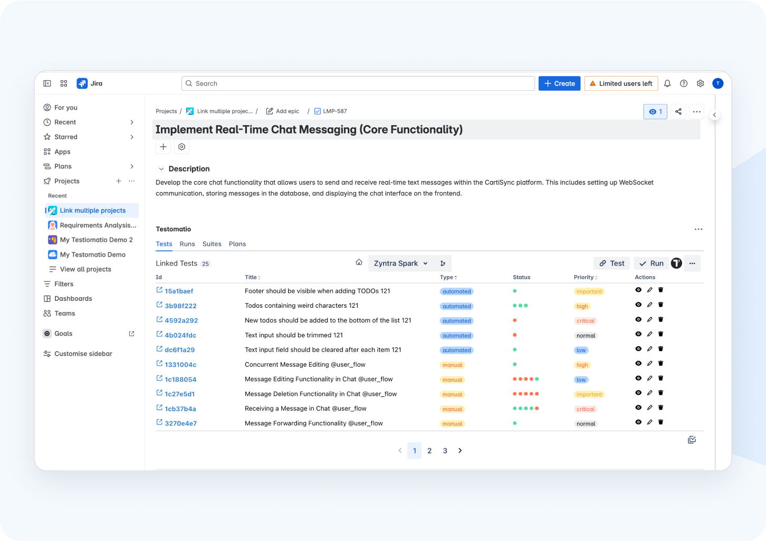This screenshot has width=766, height=541.
Task: Click the Testomatio home icon
Action: [x=359, y=262]
